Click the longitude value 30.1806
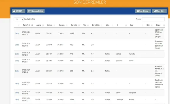The image size is (170, 104). [x=60, y=61]
